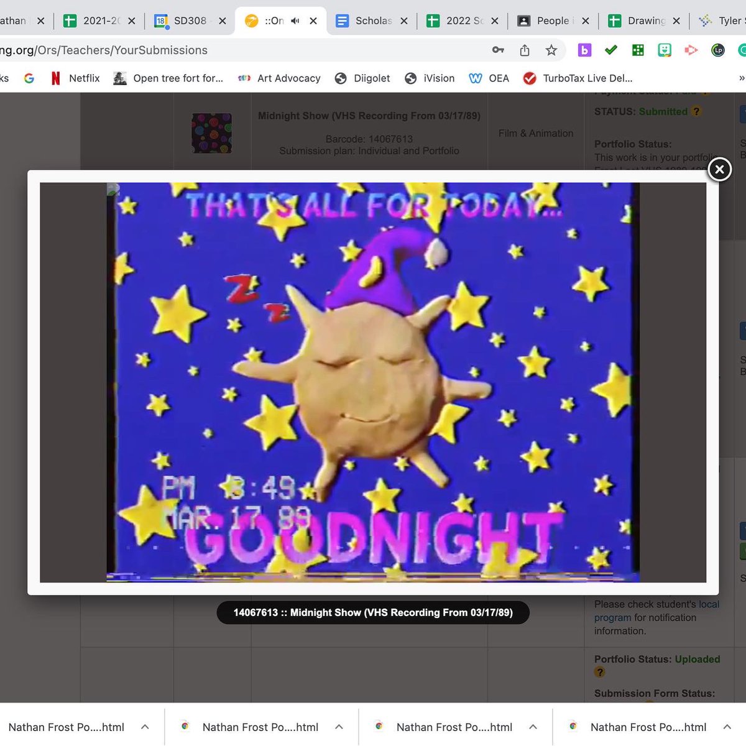Screen dimensions: 746x746
Task: Close the 2022 Sc tab
Action: click(x=494, y=21)
